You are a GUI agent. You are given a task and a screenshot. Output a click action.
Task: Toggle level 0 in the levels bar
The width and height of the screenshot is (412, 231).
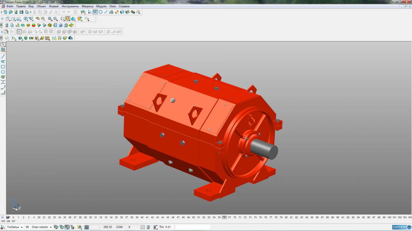pyautogui.click(x=13, y=217)
